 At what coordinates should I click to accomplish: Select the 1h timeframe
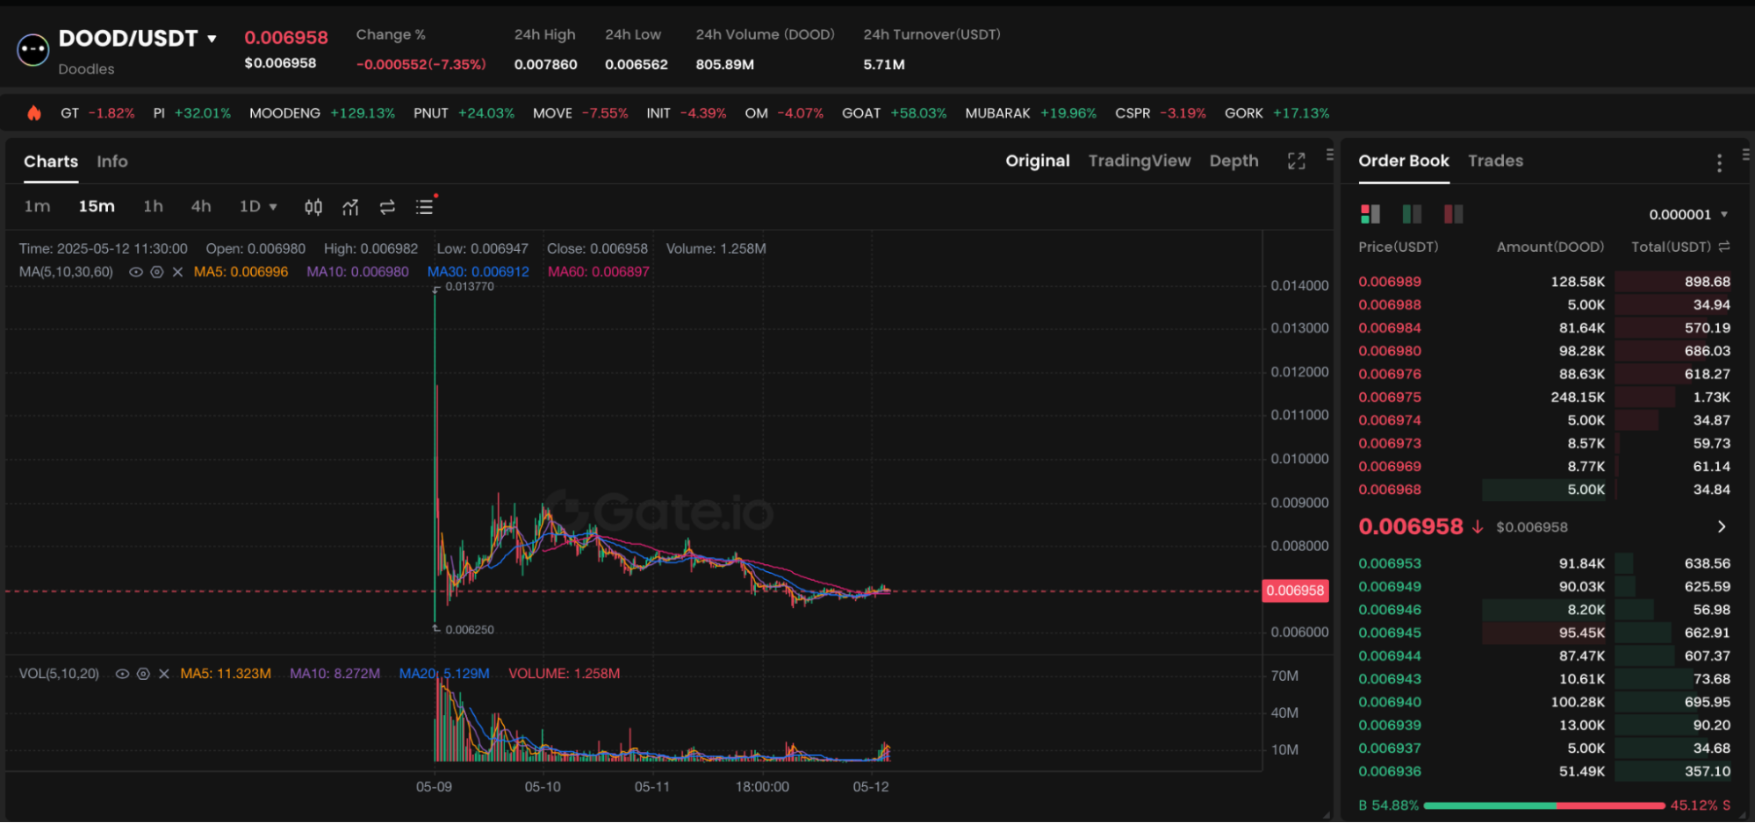click(153, 207)
